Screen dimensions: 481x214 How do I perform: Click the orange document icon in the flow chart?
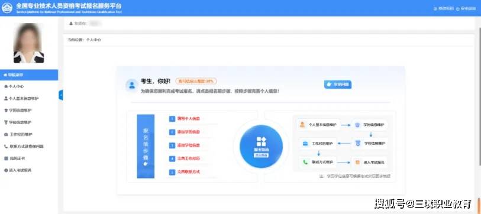(357, 162)
